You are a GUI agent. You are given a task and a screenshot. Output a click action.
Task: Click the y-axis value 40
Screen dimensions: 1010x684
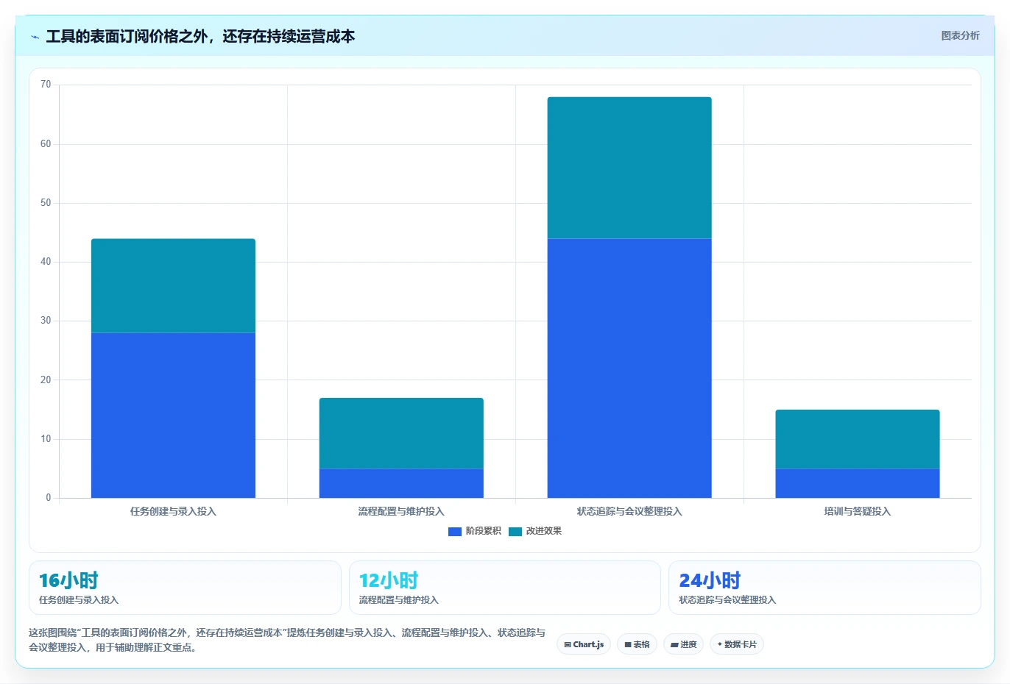(x=46, y=262)
